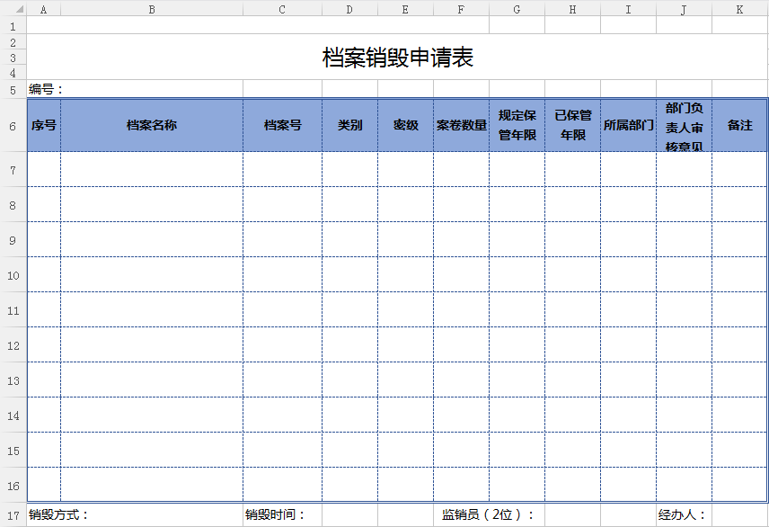This screenshot has width=769, height=527.
Task: Select row 17 header
Action: click(x=13, y=515)
